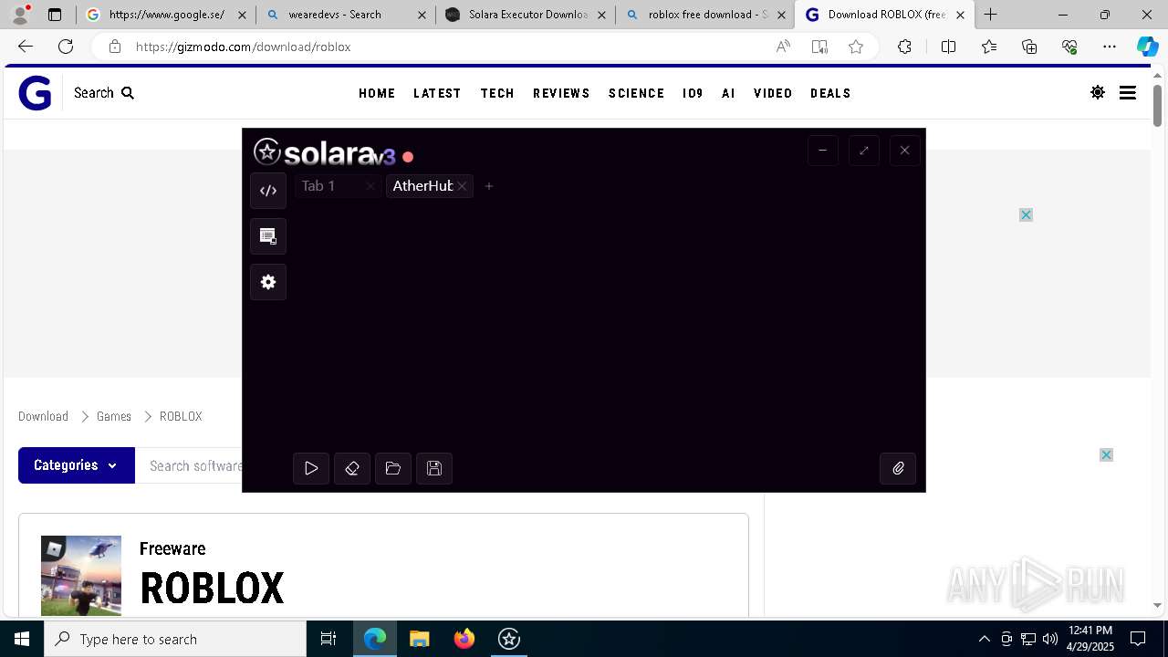Execute script with the Solara play button

tap(311, 468)
